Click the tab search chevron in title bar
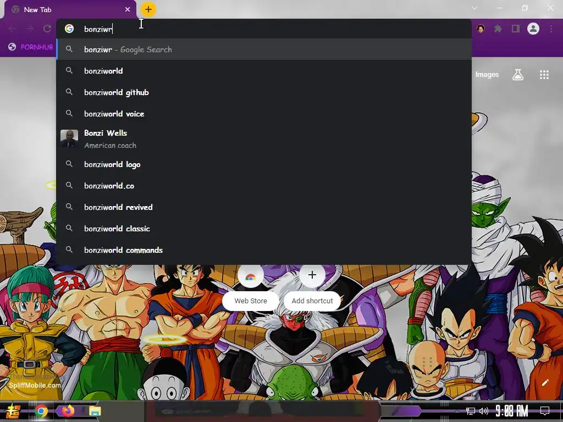Screen dimensions: 563x422 [x=474, y=8]
